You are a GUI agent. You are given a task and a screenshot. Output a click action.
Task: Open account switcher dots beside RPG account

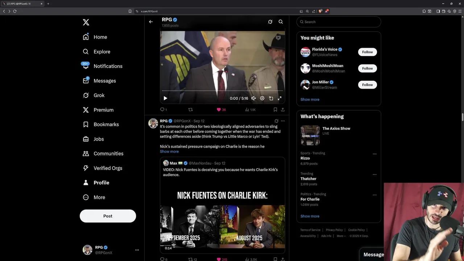[137, 250]
